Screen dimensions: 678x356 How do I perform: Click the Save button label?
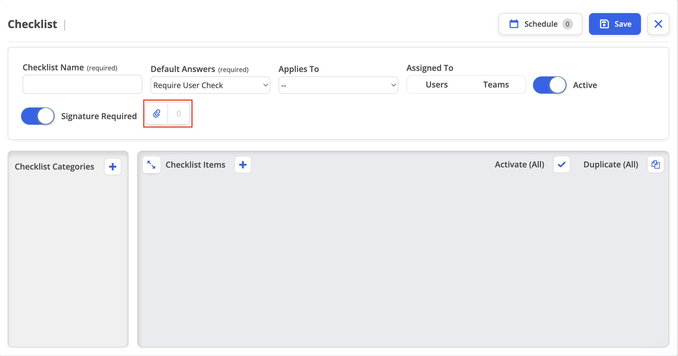point(623,24)
